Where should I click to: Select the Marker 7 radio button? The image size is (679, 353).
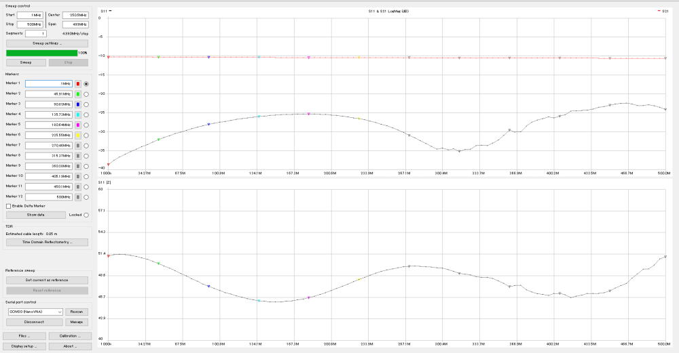point(86,146)
